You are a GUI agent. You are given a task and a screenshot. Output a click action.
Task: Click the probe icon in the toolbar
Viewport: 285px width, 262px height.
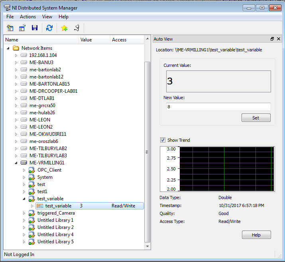point(77,28)
